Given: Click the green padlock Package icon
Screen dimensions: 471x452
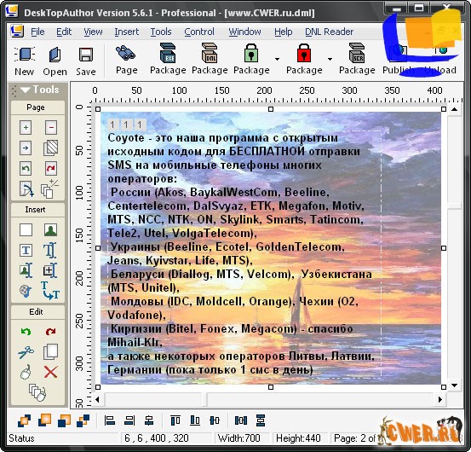Looking at the screenshot, I should coord(251,53).
